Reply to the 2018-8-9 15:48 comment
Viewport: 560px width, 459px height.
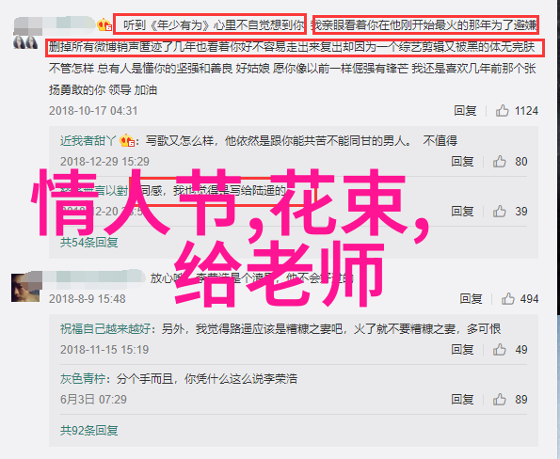pyautogui.click(x=471, y=298)
